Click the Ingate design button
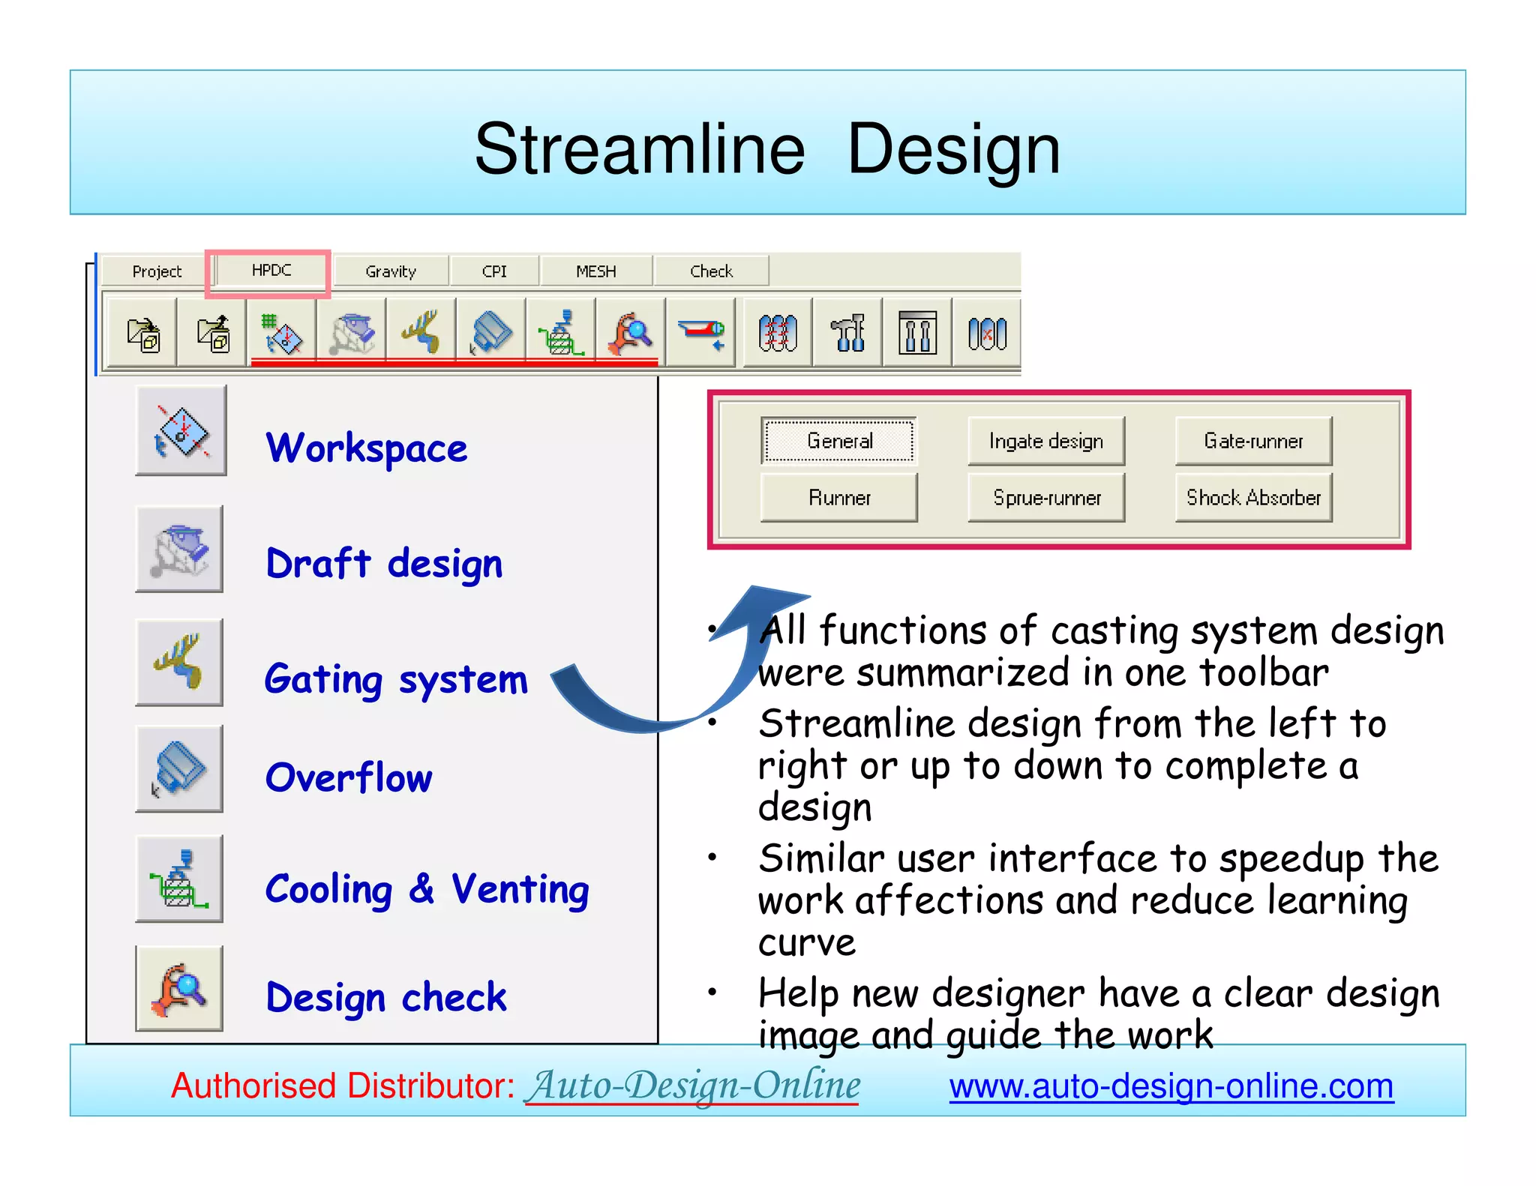Viewport: 1536px width, 1186px height. tap(1045, 441)
